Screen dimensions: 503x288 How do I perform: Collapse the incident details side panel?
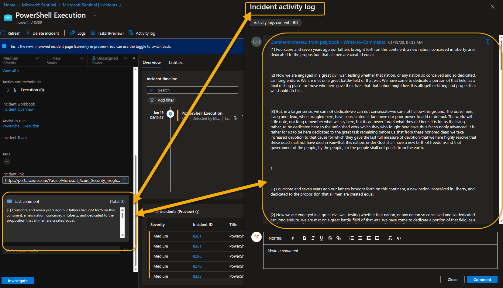click(134, 58)
